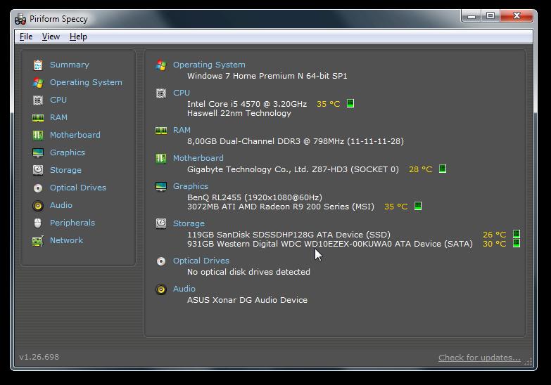Click the Check for updates link
The image size is (551, 385).
479,358
